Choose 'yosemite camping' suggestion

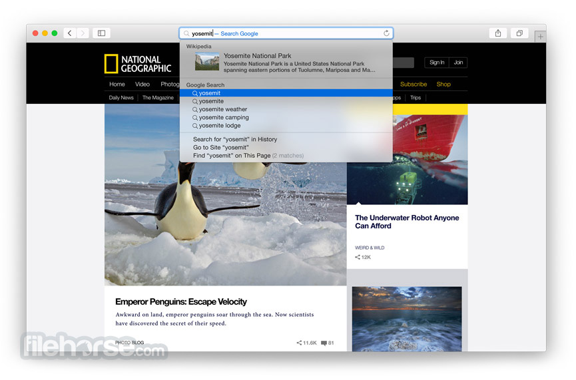coord(286,117)
